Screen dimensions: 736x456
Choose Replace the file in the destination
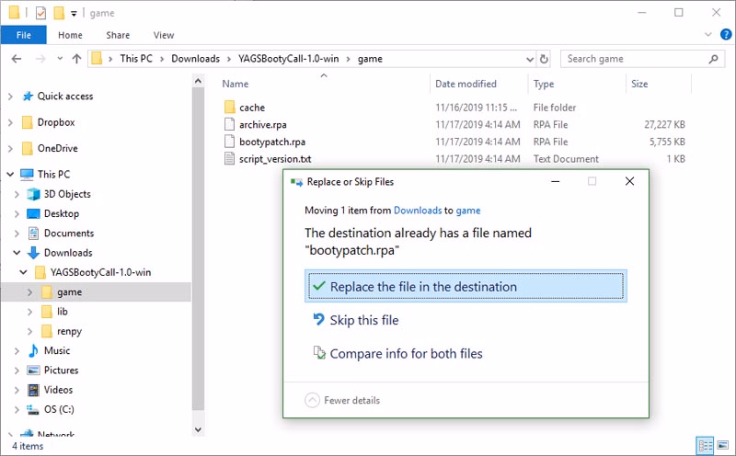(466, 287)
